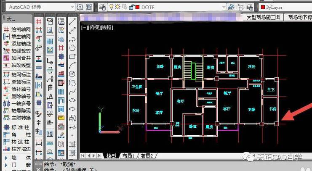This screenshot has width=312, height=171.
Task: Switch to the 布局2 tab
Action: [x=147, y=156]
